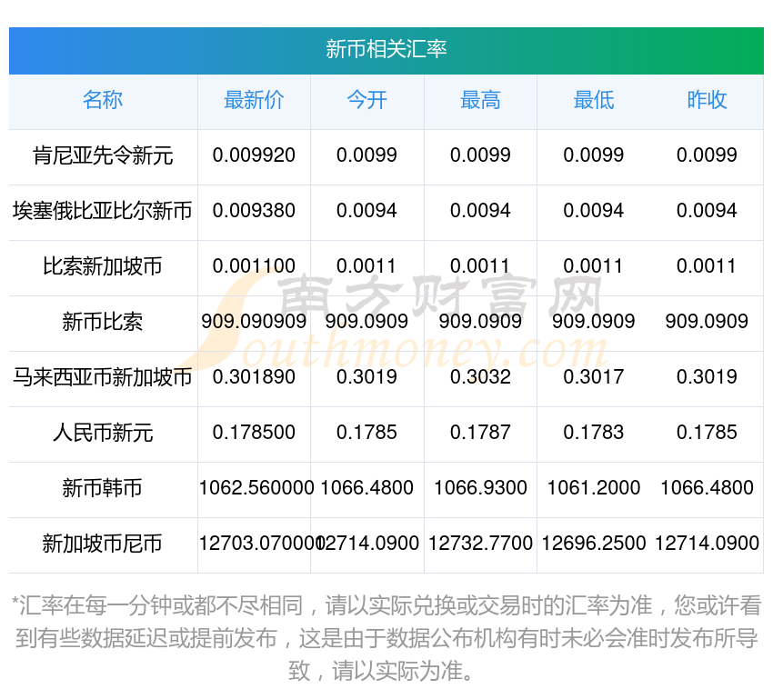This screenshot has width=773, height=699.
Task: Select the 昨收 column header
Action: pos(707,100)
